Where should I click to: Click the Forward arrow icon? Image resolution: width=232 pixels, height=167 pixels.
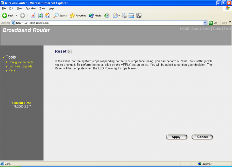[23, 16]
